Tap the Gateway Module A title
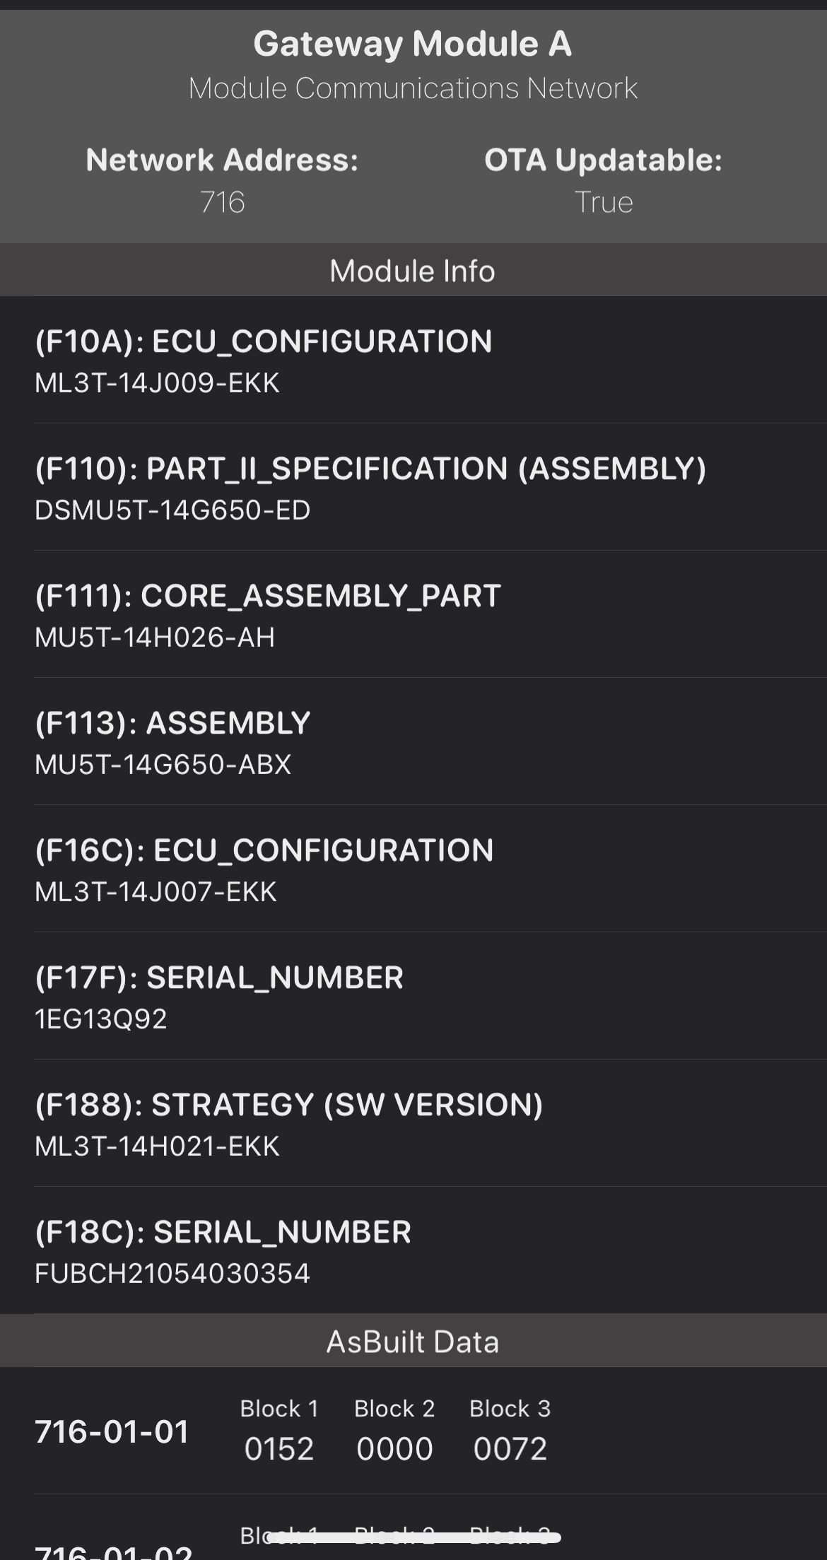This screenshot has height=1560, width=827. click(x=413, y=44)
